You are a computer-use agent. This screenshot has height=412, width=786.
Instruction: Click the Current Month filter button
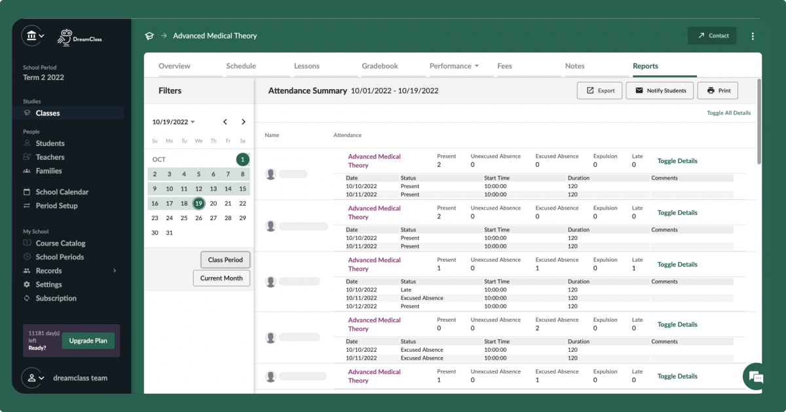coord(221,278)
